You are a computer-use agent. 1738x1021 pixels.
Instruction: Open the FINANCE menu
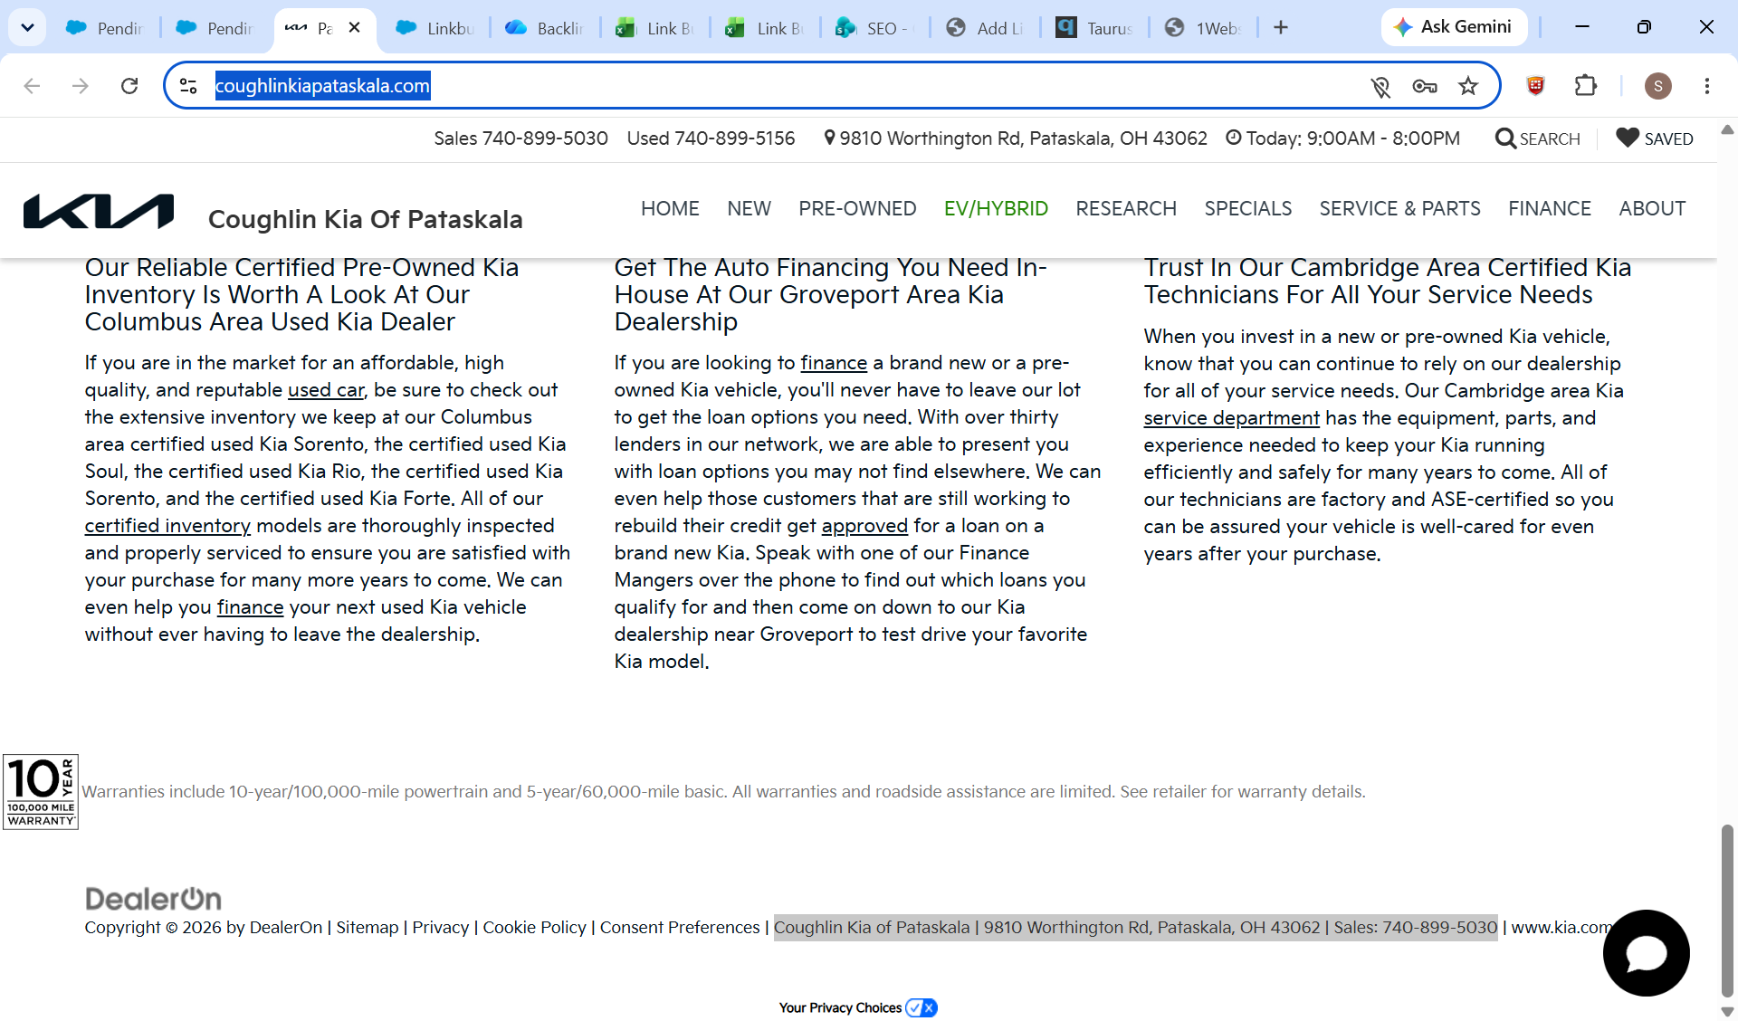tap(1549, 209)
